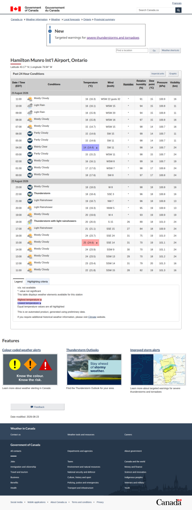Open the Canada.ca breadcrumb link
The image size is (192, 510).
click(17, 19)
